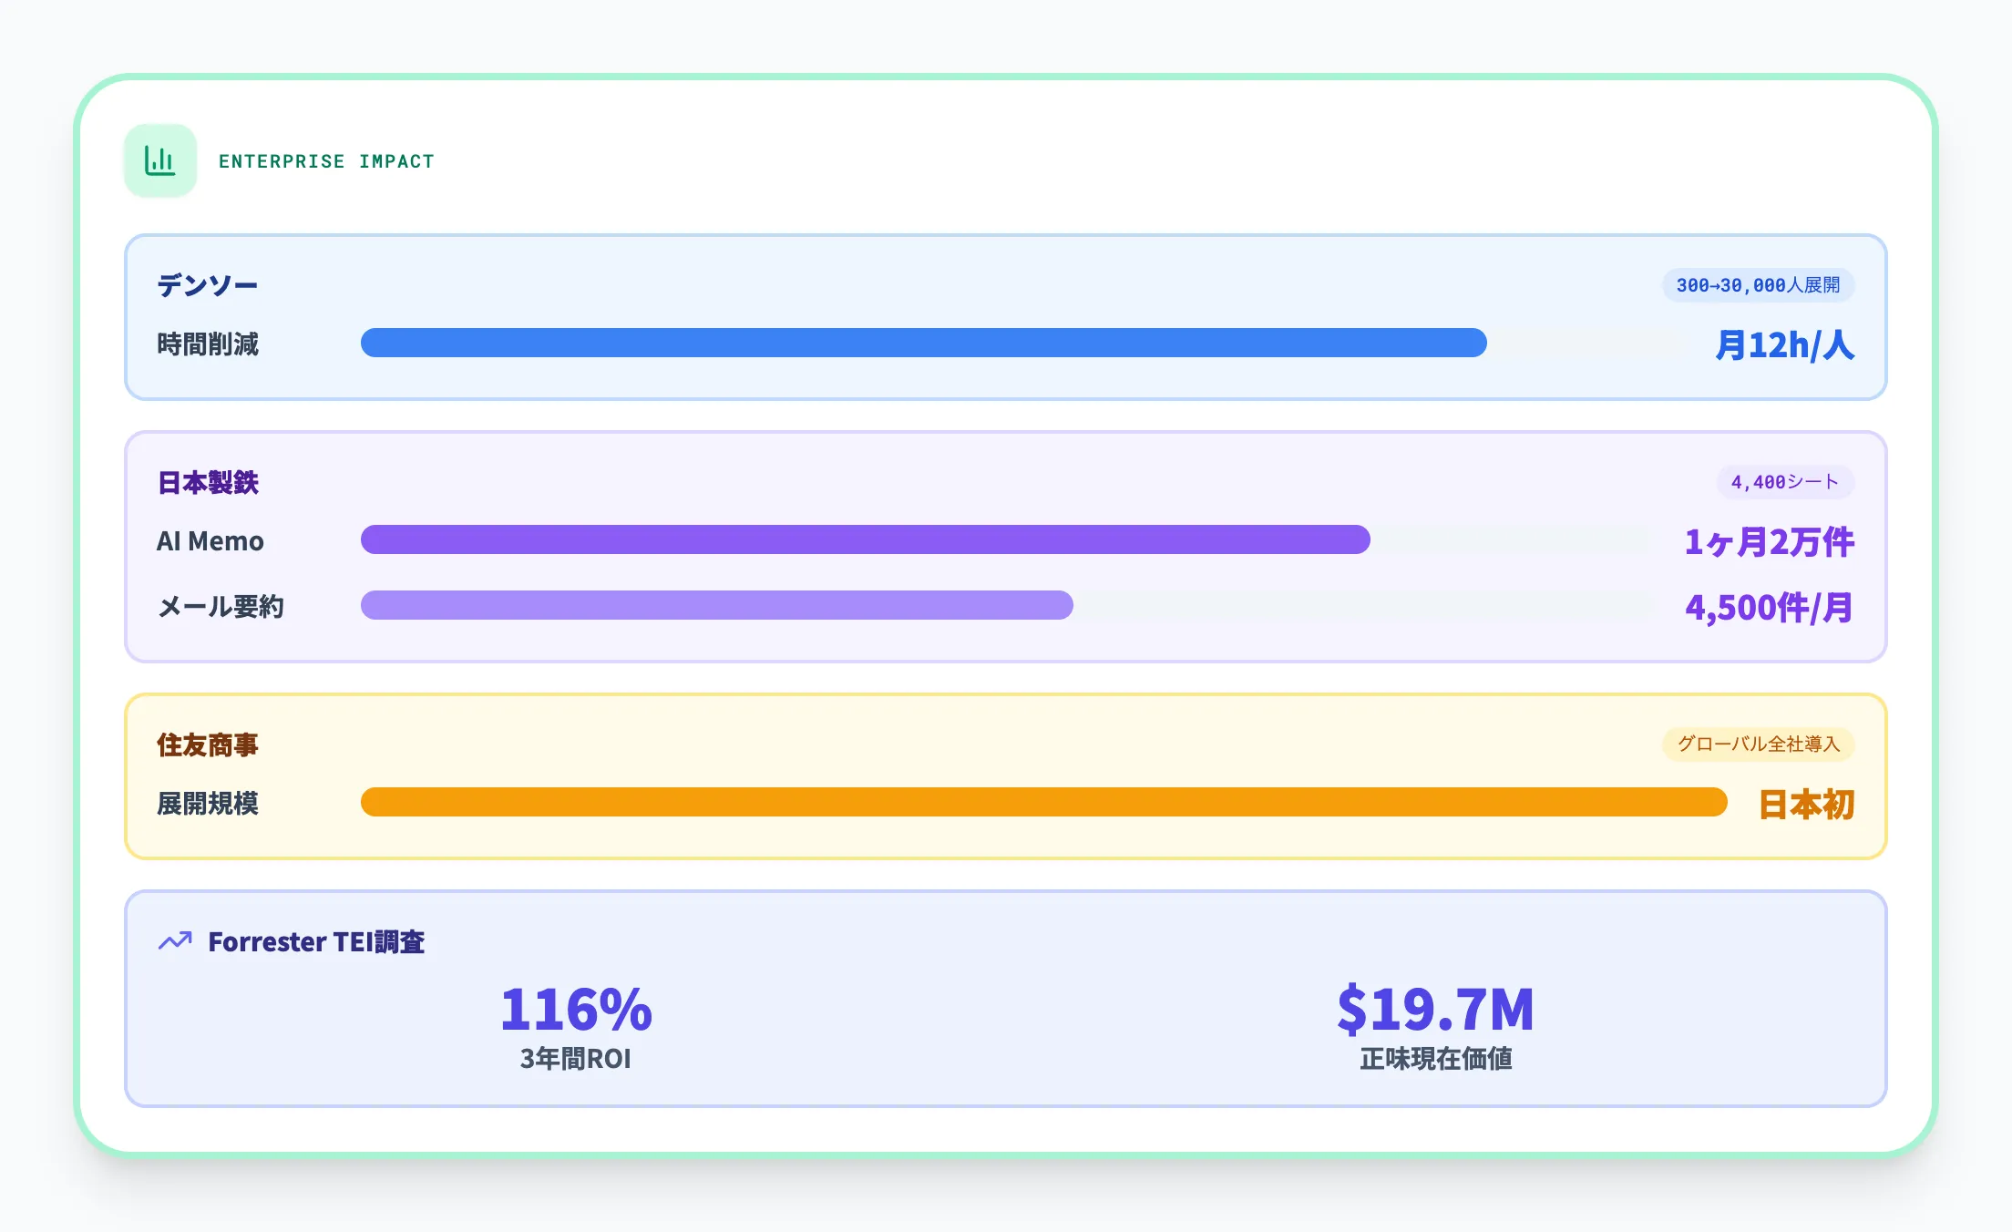The image size is (2012, 1232).
Task: Click the 300→30,000人展開 badge
Action: pyautogui.click(x=1758, y=285)
